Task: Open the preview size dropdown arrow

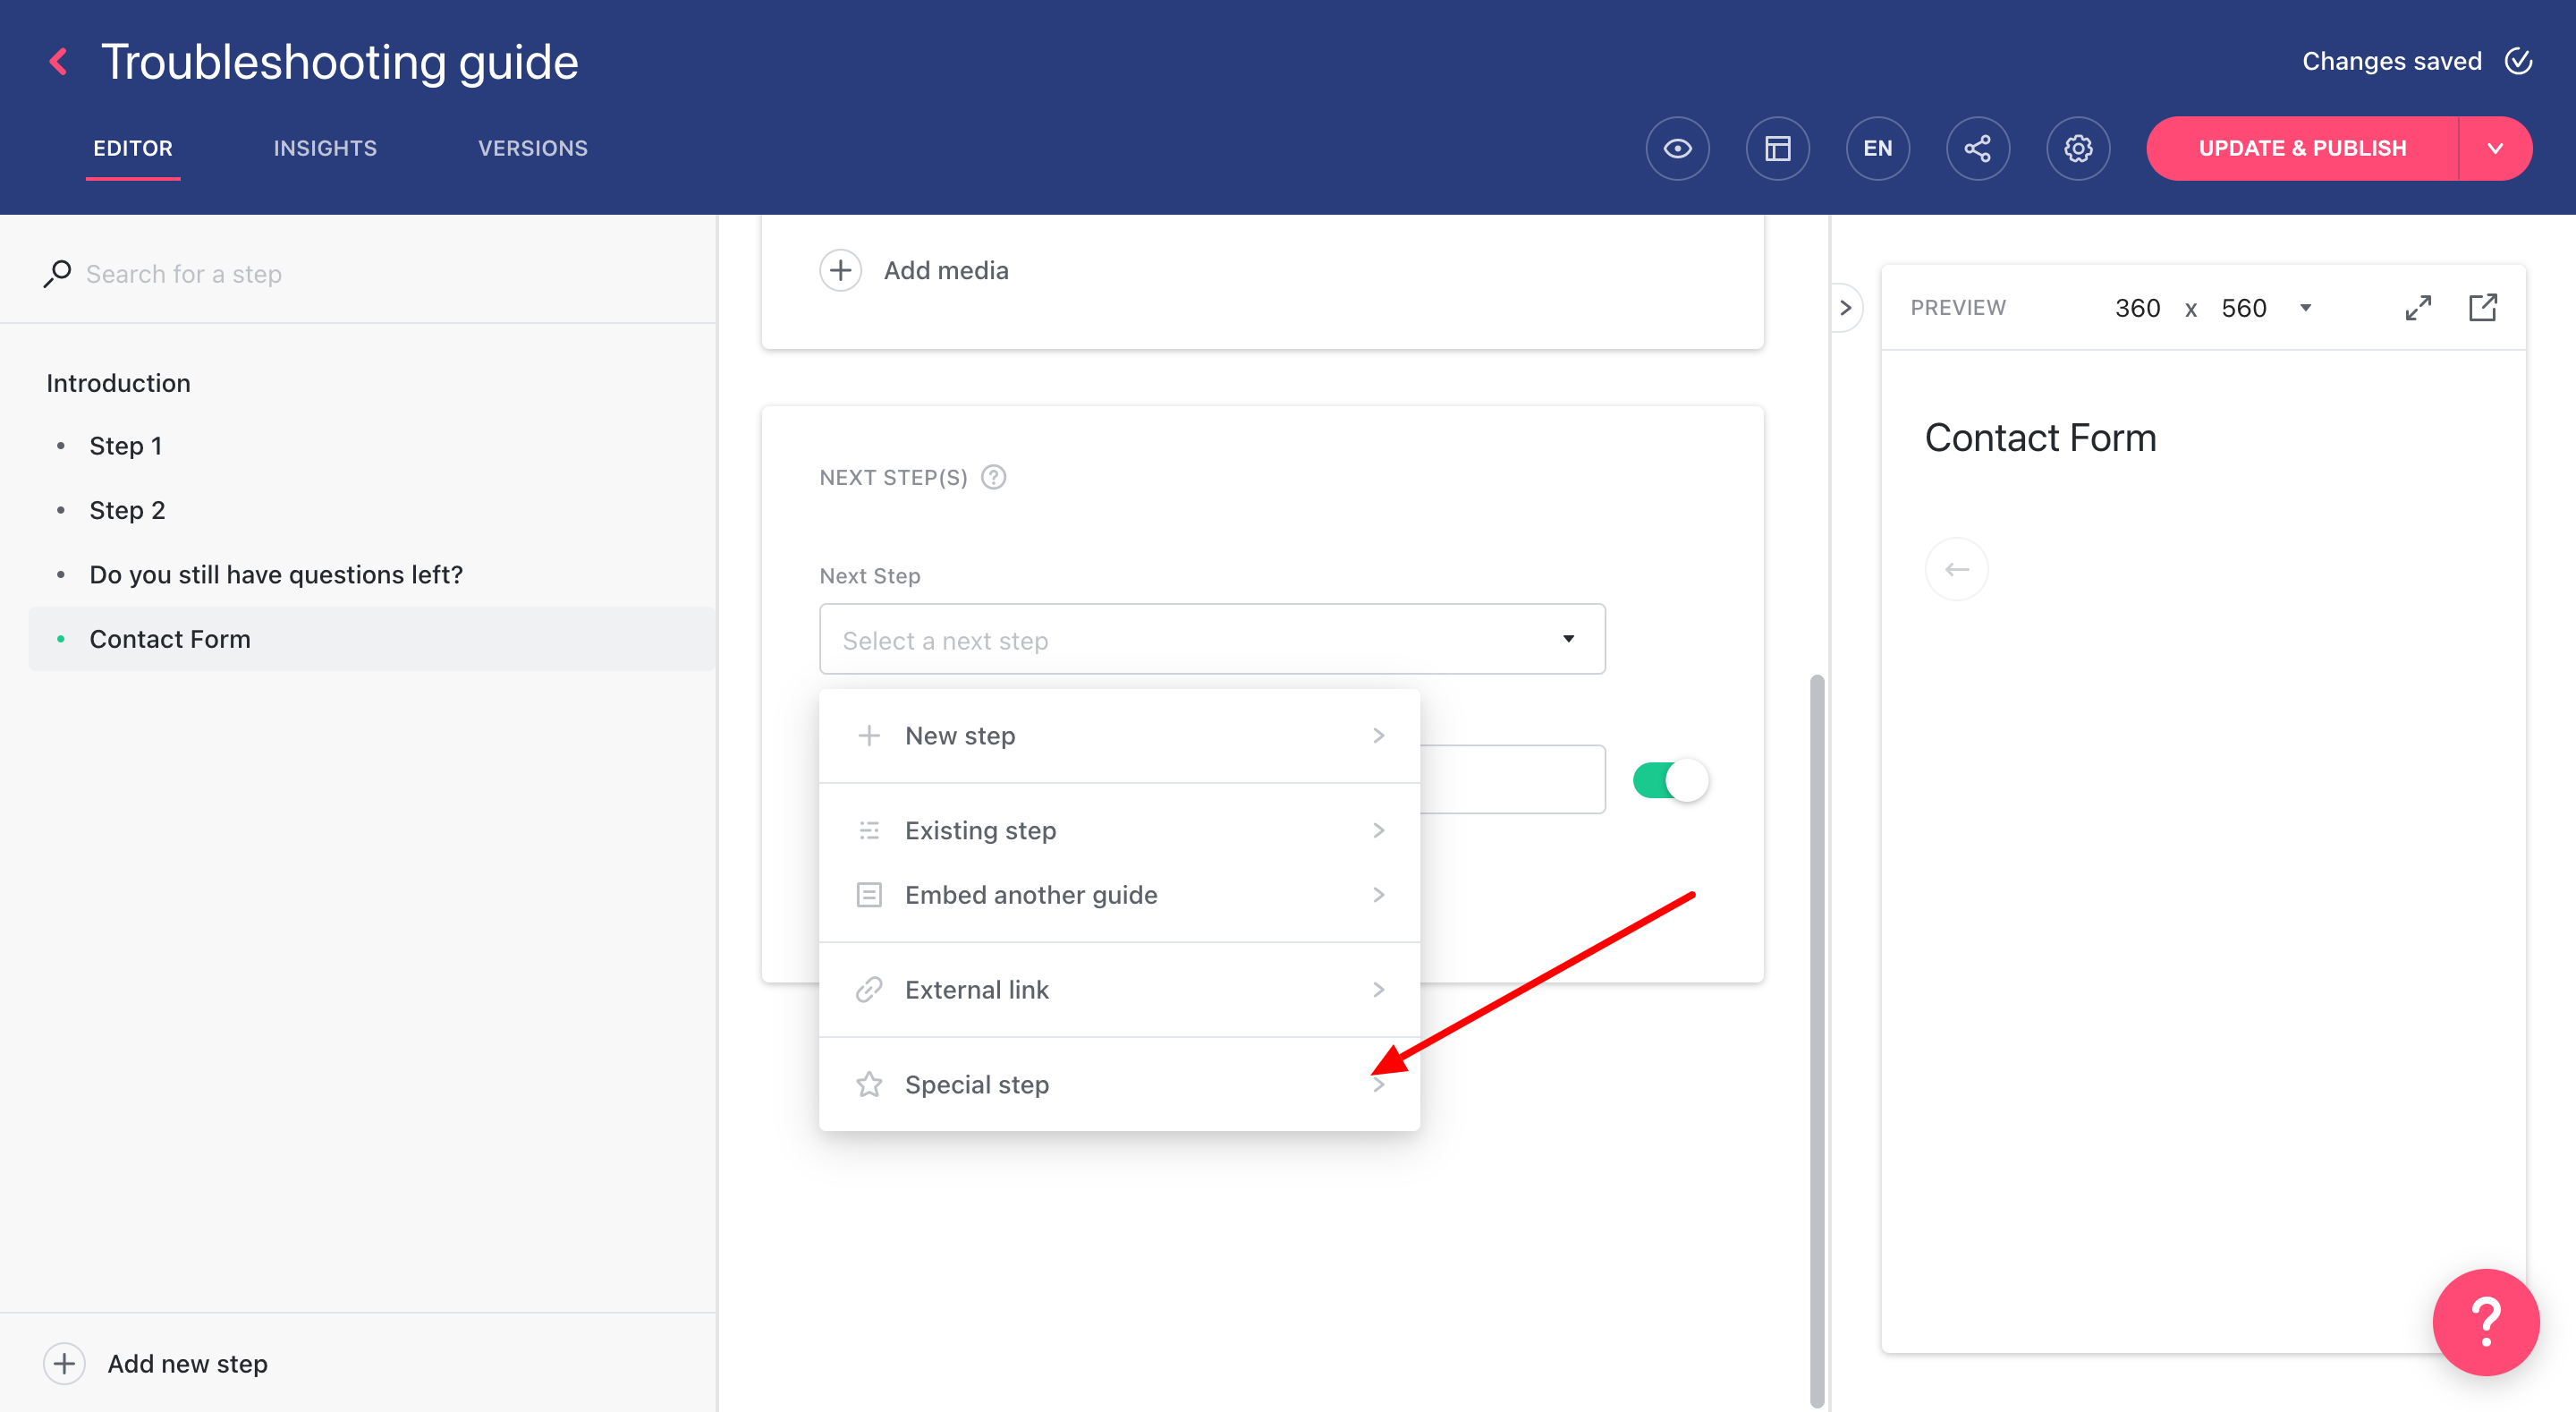Action: [2305, 307]
